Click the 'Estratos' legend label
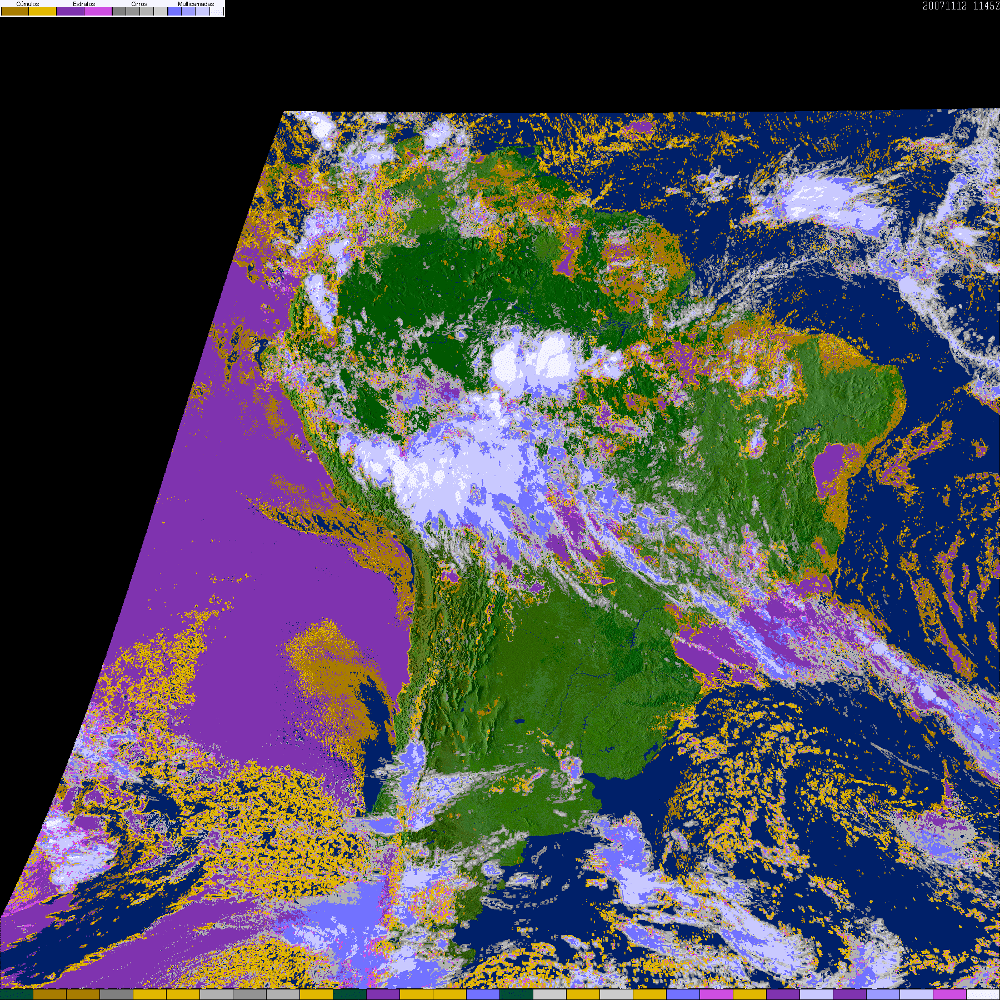 click(x=84, y=4)
